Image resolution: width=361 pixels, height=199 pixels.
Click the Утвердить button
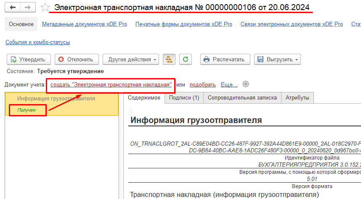(x=29, y=59)
